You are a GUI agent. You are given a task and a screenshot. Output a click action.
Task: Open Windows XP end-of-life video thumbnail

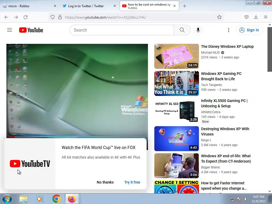point(177,166)
